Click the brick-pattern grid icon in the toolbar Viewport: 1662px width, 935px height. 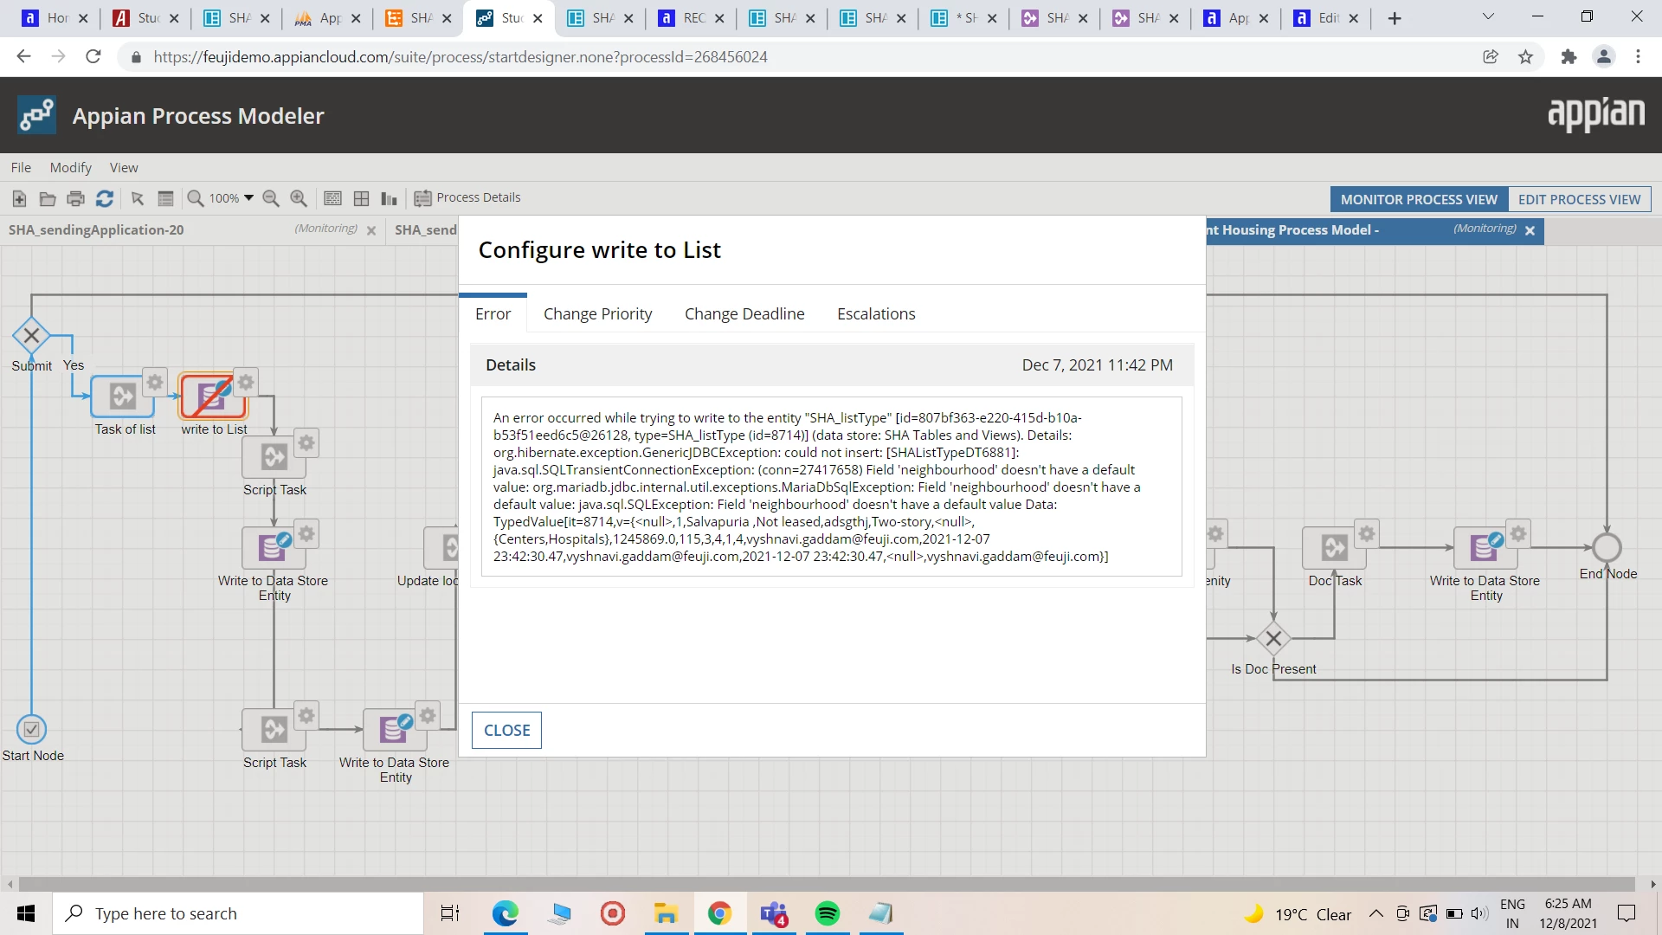click(x=332, y=198)
